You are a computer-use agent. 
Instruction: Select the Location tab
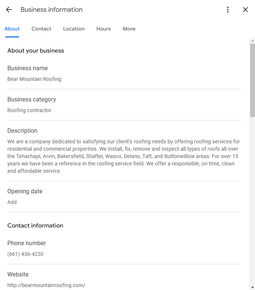coord(74,29)
